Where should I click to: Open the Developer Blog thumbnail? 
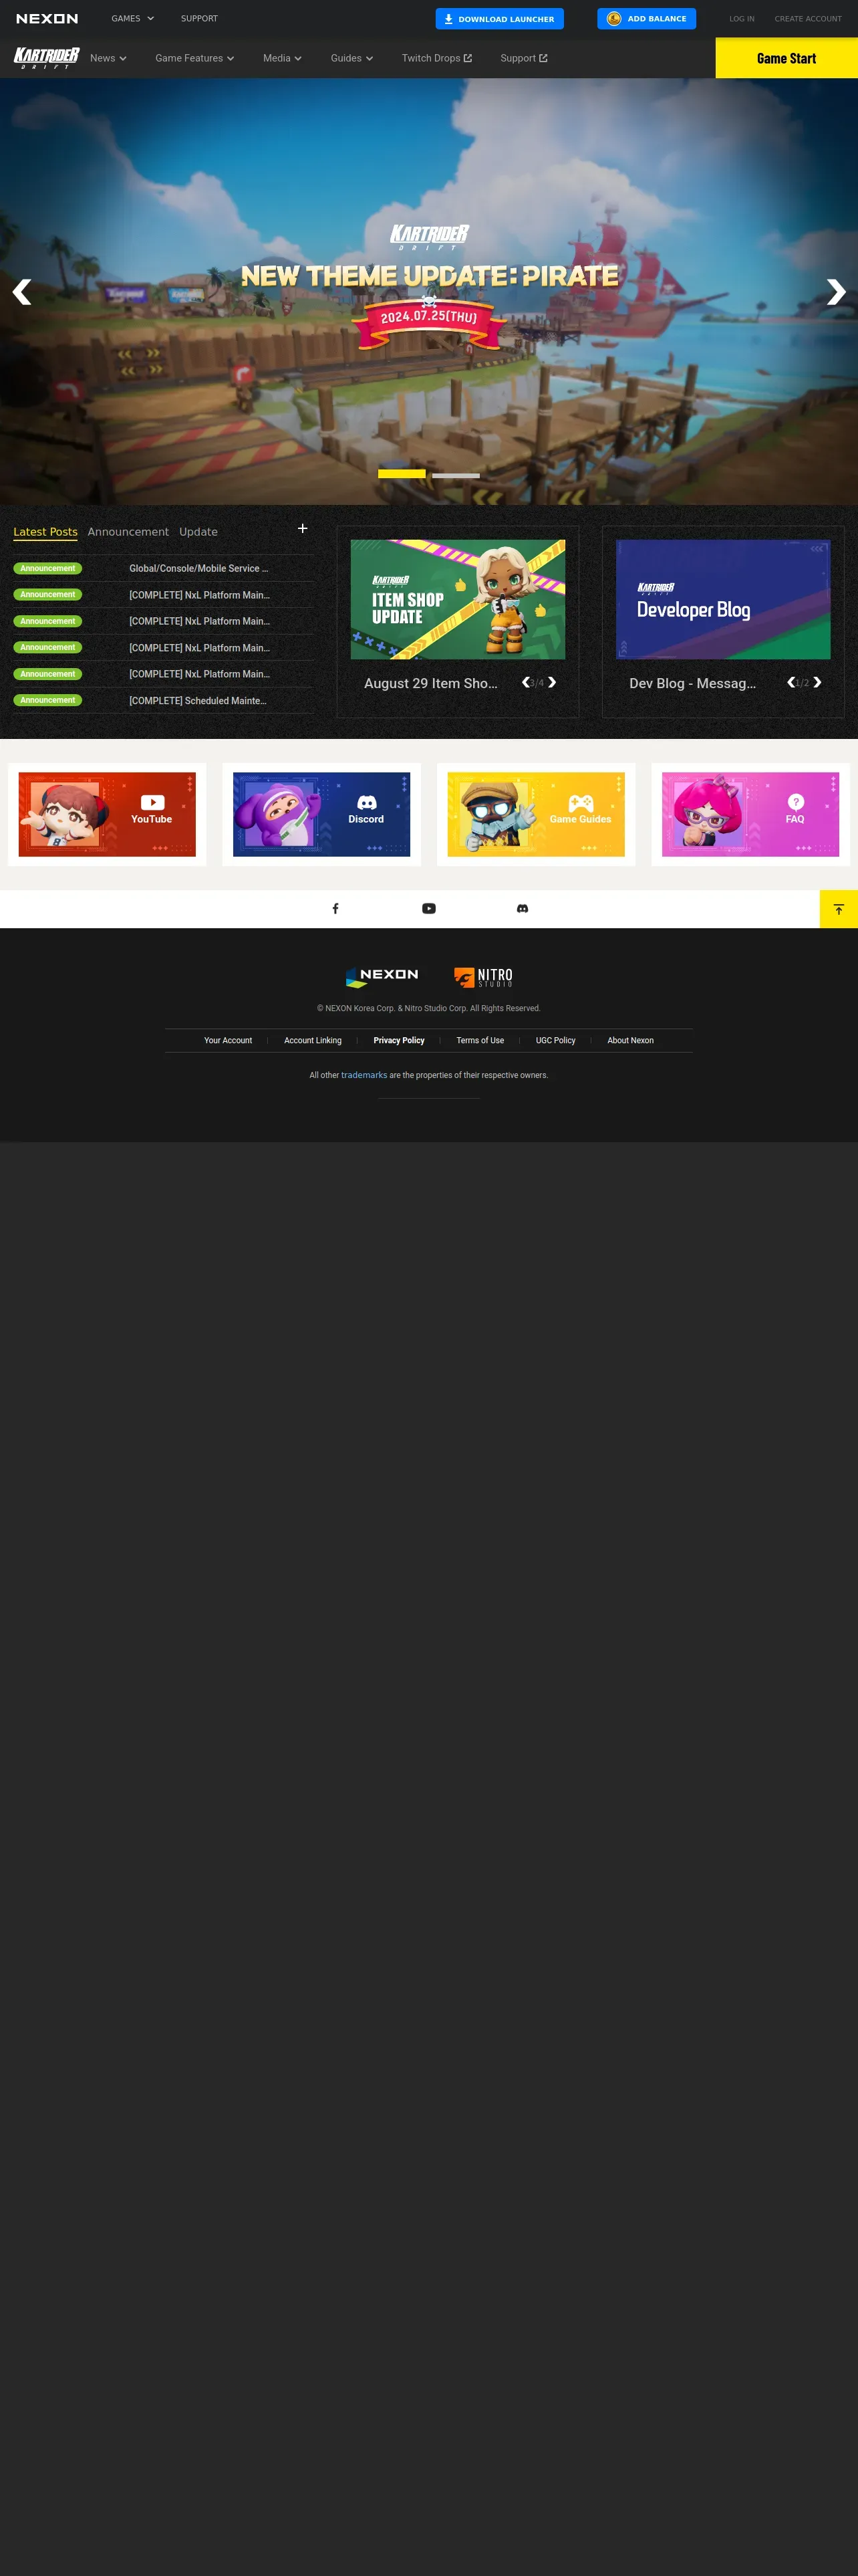click(723, 599)
